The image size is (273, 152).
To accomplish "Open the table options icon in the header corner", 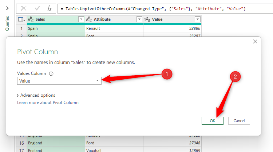I will [21, 19].
